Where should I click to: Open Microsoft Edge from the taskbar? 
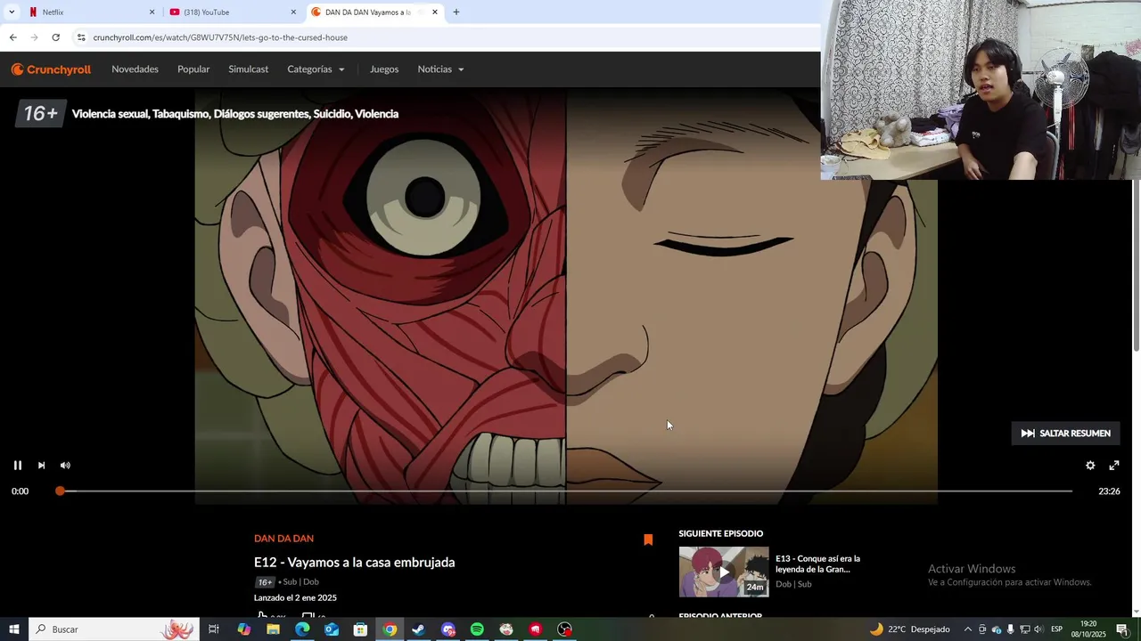(x=302, y=629)
